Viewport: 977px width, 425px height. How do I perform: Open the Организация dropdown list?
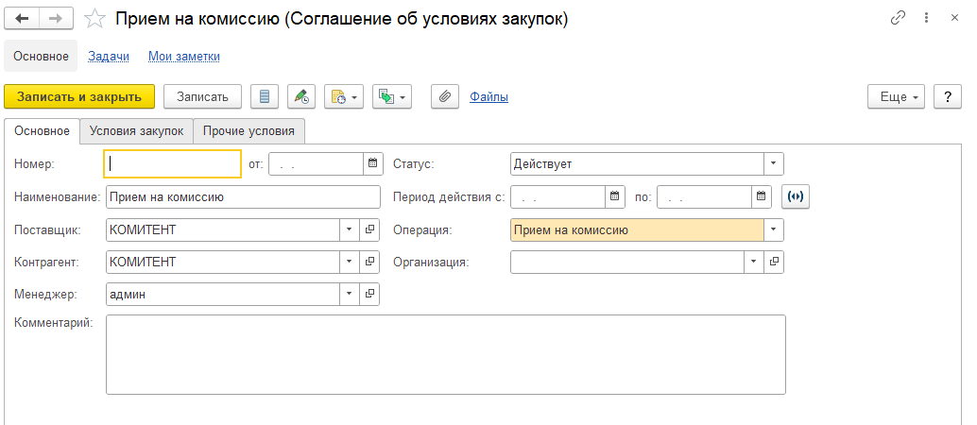click(x=753, y=262)
